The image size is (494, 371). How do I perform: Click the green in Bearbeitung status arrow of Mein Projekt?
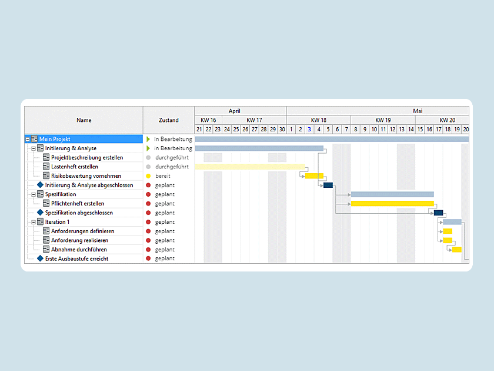[x=149, y=139]
